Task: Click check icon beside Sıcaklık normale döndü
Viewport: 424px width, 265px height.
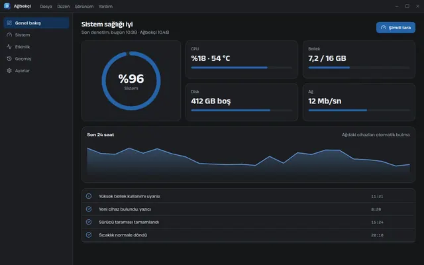Action: [x=89, y=235]
